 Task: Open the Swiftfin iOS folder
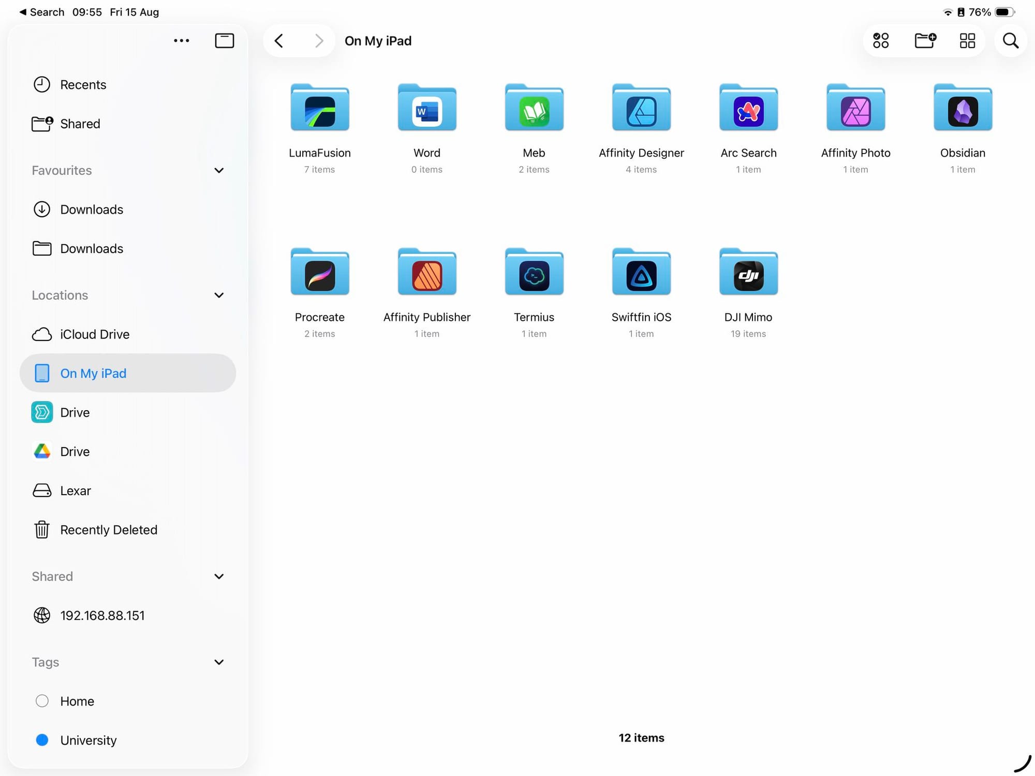(641, 272)
